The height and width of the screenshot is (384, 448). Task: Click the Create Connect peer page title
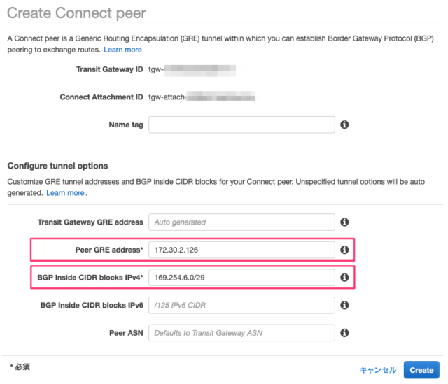pos(76,13)
